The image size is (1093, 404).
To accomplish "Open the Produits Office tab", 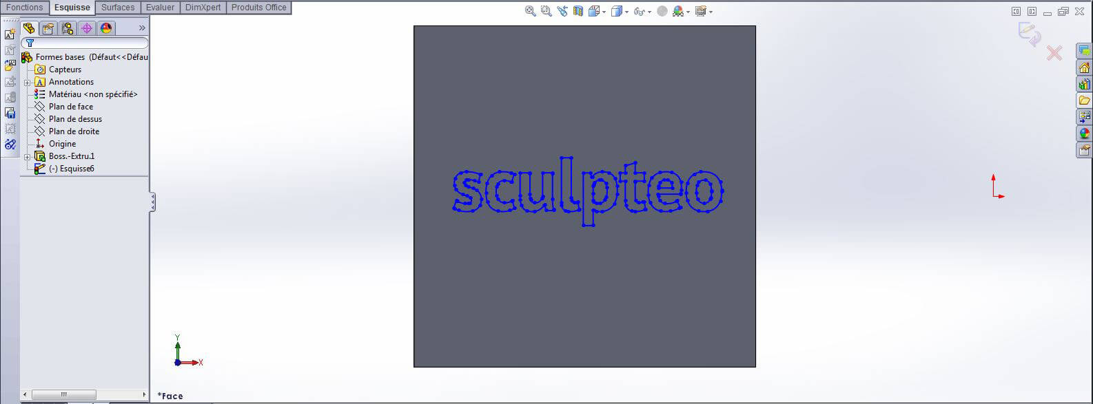I will pos(258,8).
